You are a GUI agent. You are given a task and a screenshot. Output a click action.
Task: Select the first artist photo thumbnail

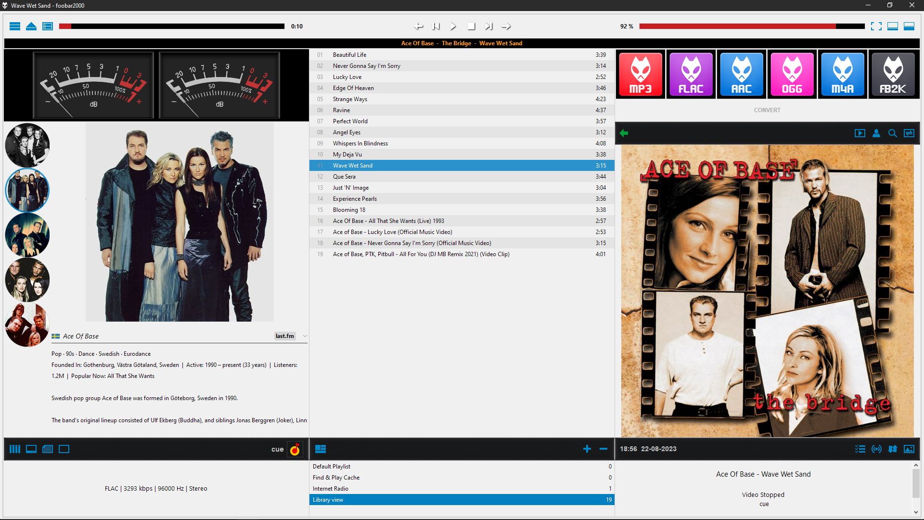click(x=27, y=145)
